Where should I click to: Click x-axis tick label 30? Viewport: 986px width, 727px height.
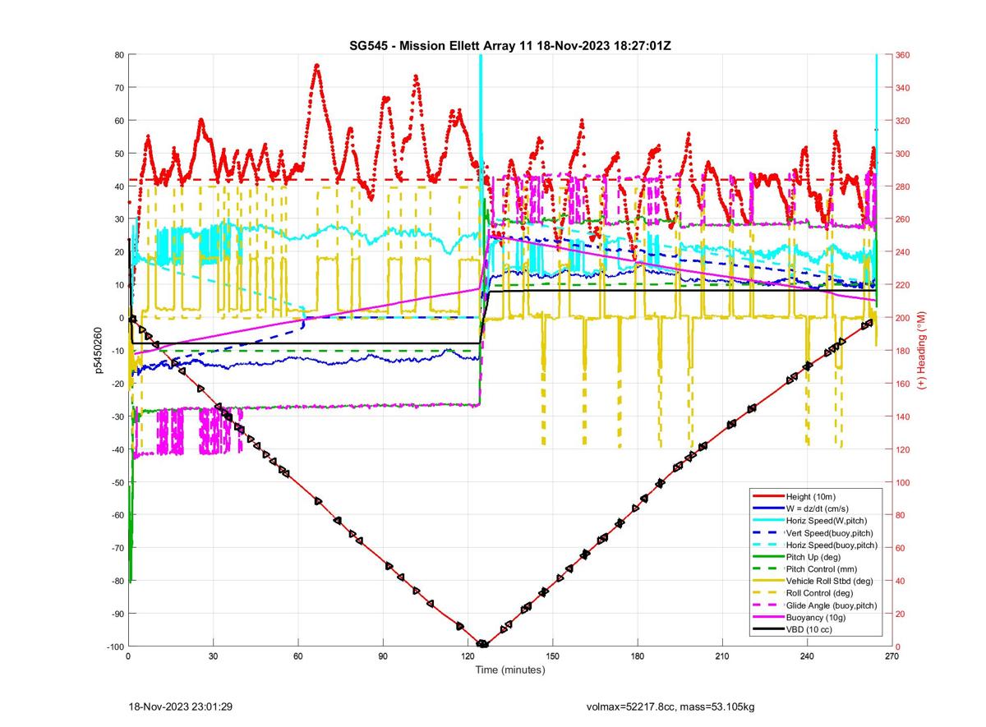pyautogui.click(x=213, y=656)
